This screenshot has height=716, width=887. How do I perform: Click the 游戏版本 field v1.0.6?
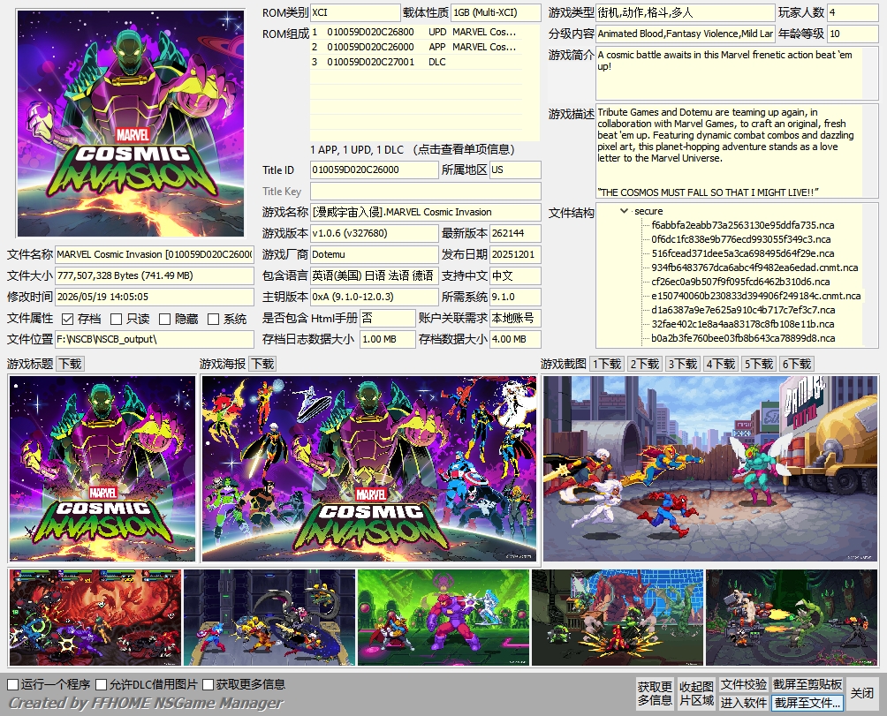tap(375, 233)
